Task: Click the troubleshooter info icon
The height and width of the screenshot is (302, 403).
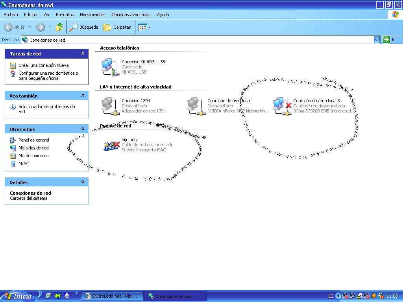Action: point(13,107)
